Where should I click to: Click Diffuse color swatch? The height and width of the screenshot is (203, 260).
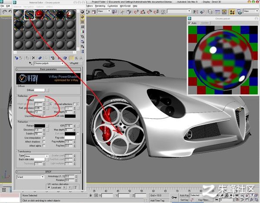(40, 90)
